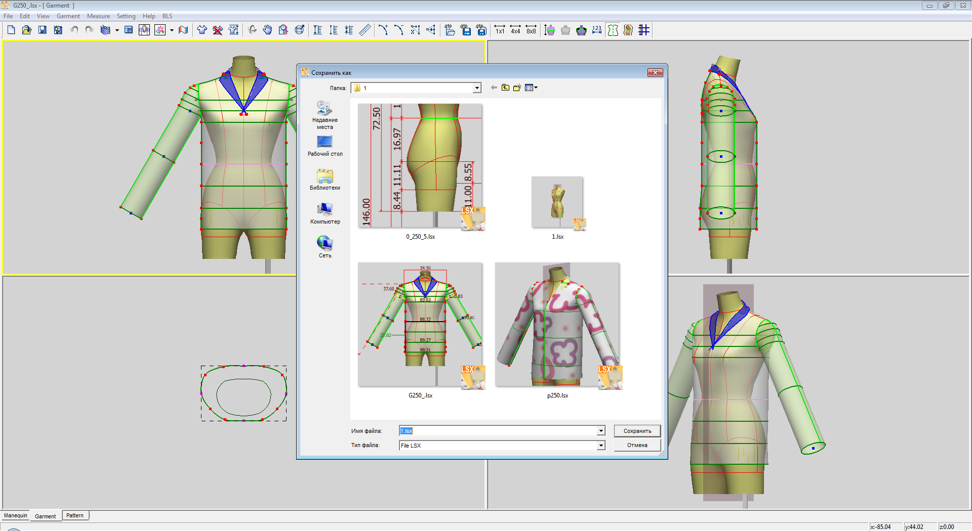Click the open file folder icon
This screenshot has height=531, width=972.
[x=26, y=30]
